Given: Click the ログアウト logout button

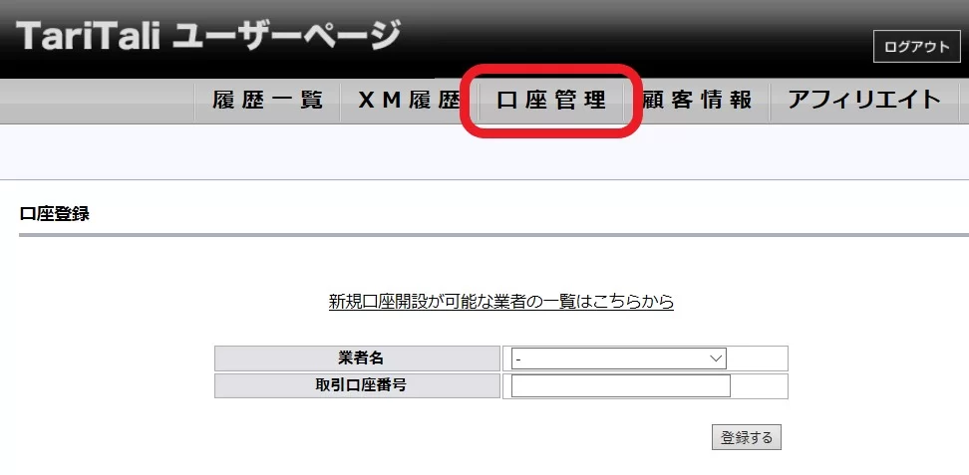Looking at the screenshot, I should coord(916,47).
